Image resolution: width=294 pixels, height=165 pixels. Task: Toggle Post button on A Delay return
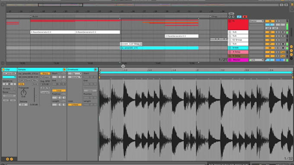(283, 52)
